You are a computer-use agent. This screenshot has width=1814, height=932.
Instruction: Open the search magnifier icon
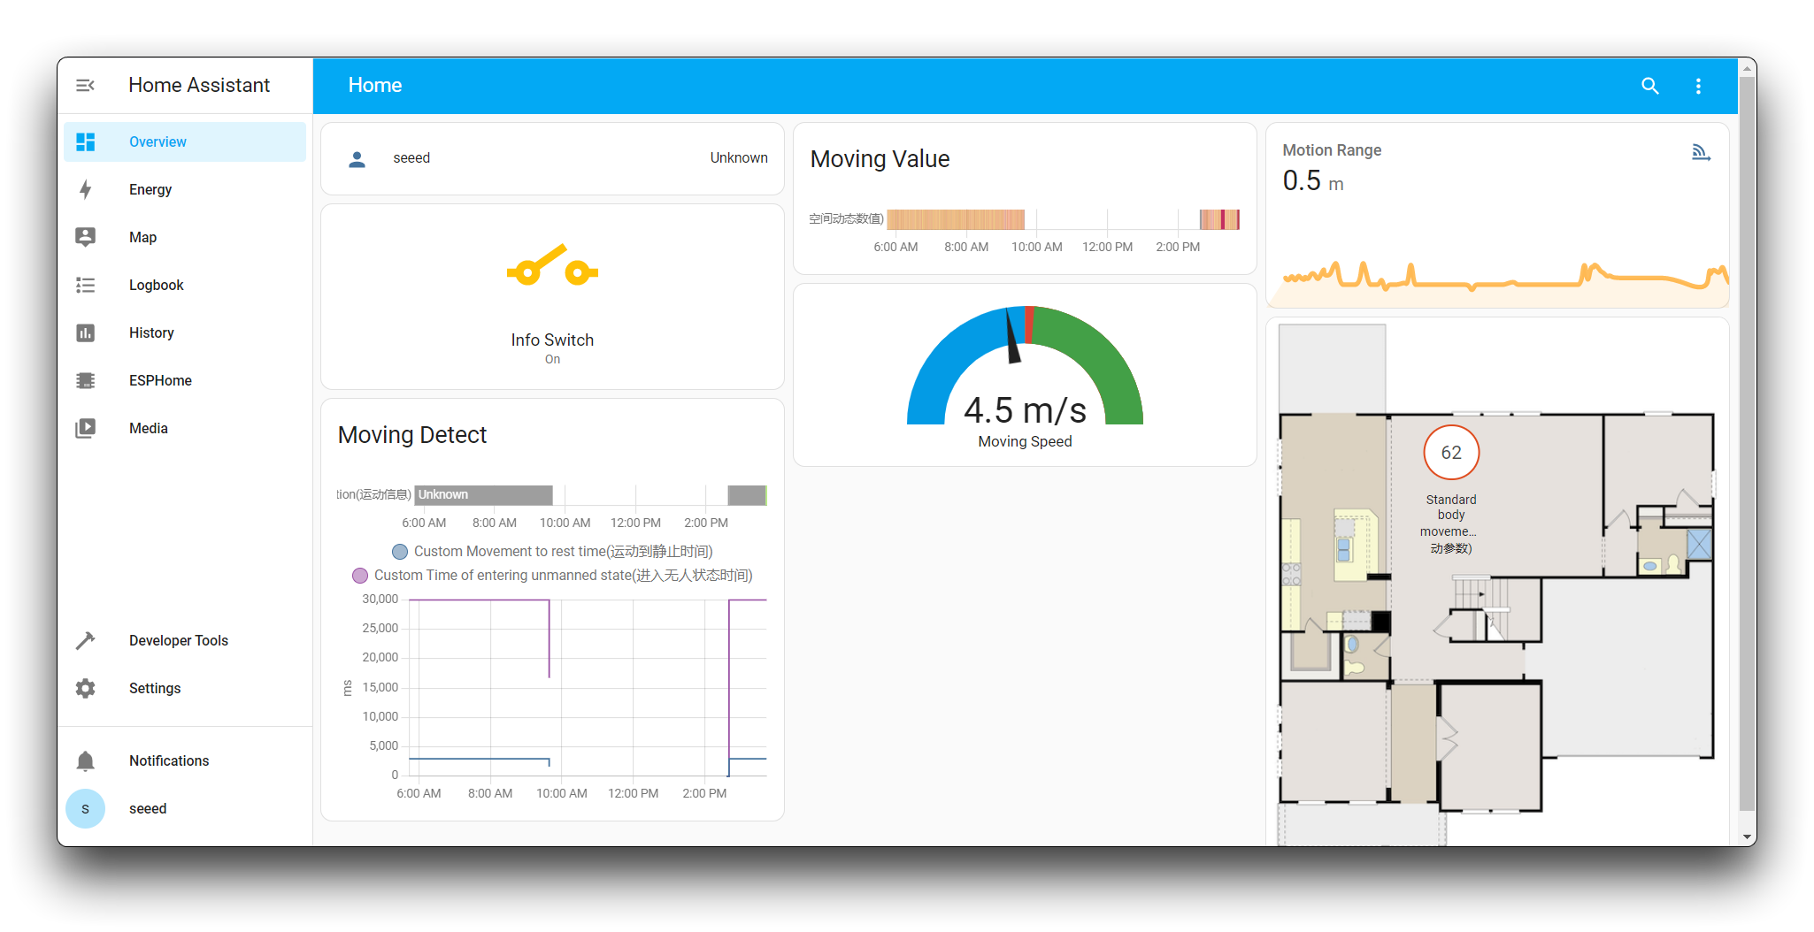pyautogui.click(x=1649, y=86)
